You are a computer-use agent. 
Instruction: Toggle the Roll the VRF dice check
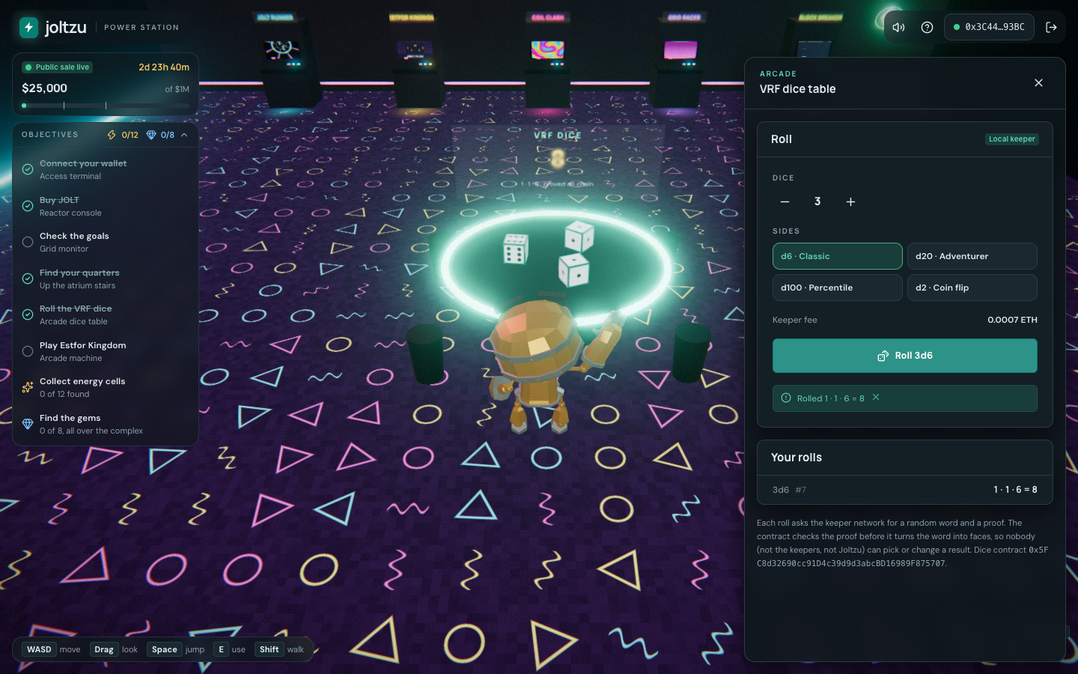click(28, 315)
